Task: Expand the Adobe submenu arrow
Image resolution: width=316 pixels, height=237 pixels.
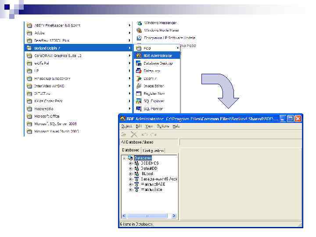Action: 129,33
